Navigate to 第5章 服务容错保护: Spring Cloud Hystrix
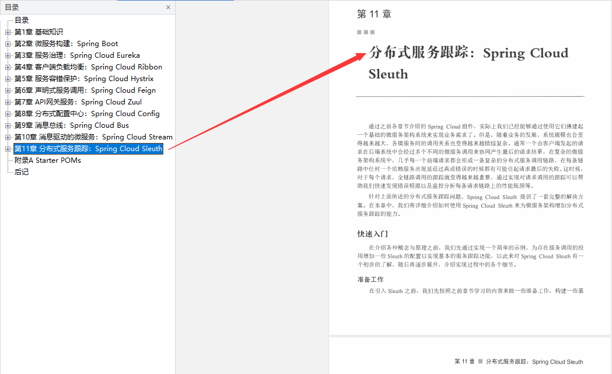612x374 pixels. 84,79
